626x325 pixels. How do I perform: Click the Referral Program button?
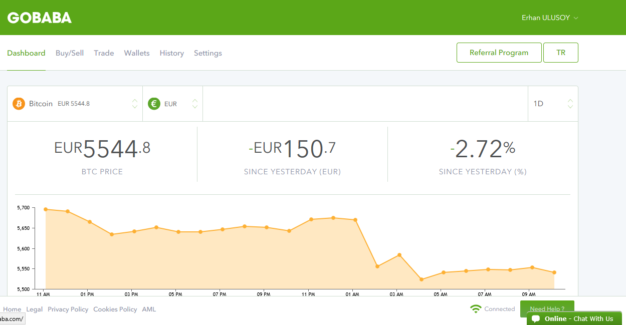(x=499, y=53)
